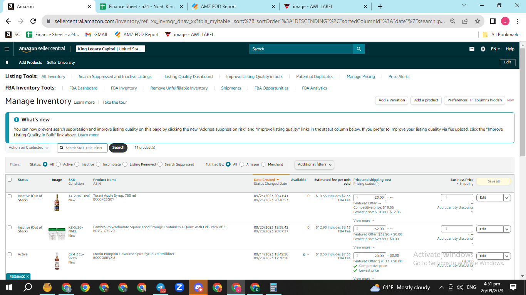The image size is (526, 295).
Task: Tick the select-all checkbox in table header
Action: tap(10, 180)
